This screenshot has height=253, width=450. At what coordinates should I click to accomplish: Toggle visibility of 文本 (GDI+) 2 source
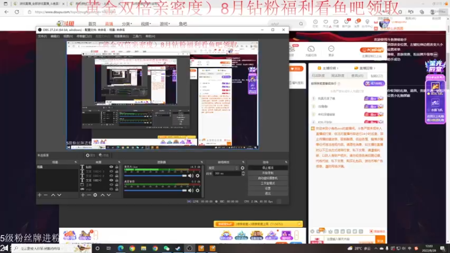(111, 176)
